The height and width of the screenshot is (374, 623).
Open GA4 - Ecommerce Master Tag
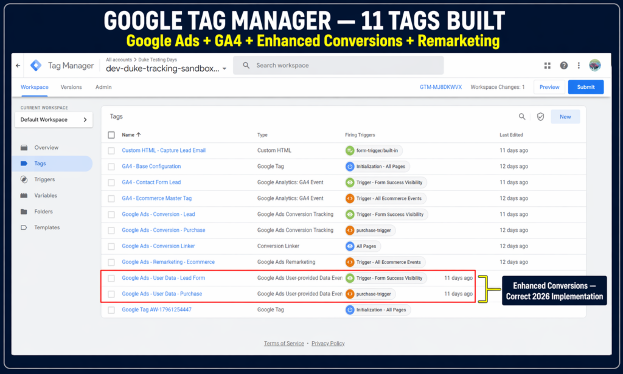[156, 198]
